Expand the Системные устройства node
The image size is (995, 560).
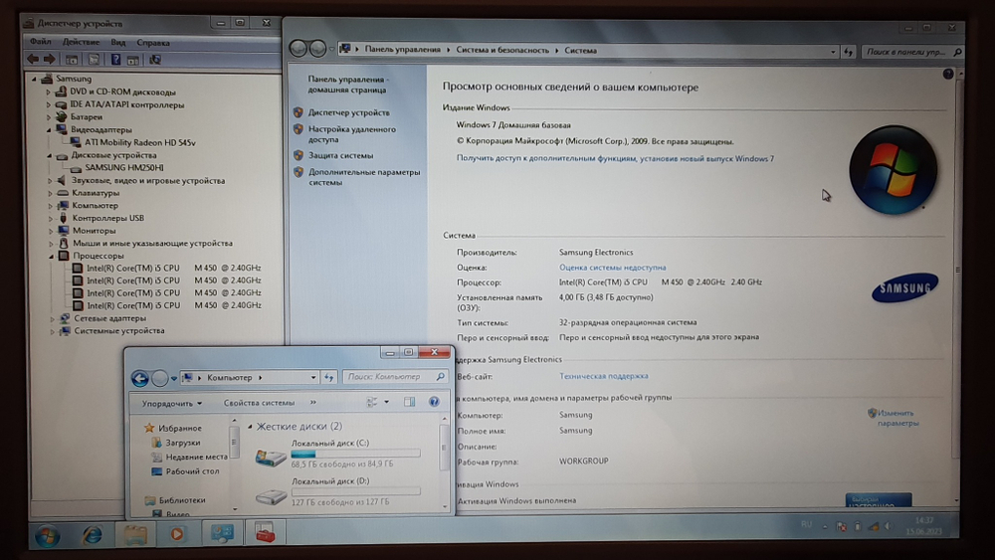(52, 331)
